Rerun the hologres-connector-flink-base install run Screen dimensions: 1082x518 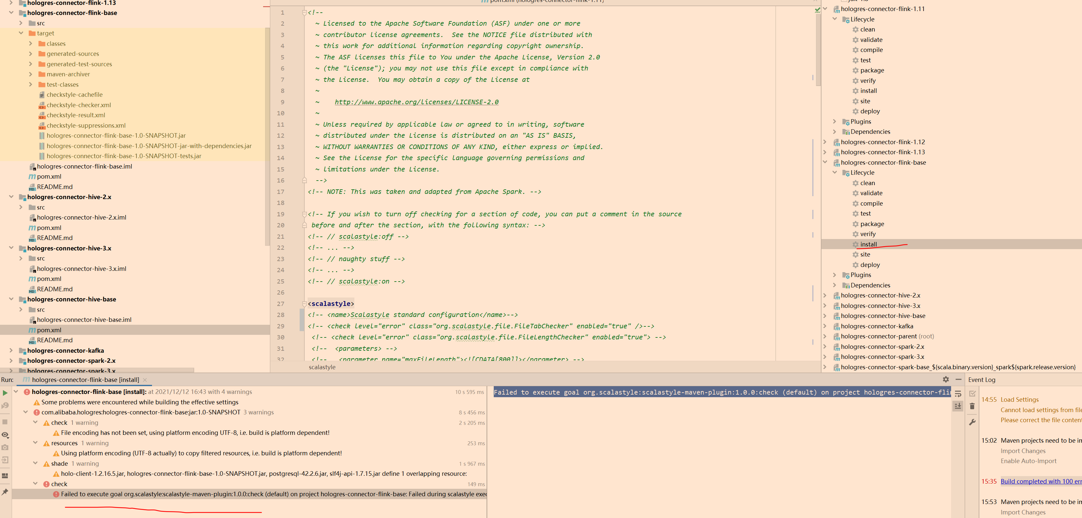tap(5, 393)
